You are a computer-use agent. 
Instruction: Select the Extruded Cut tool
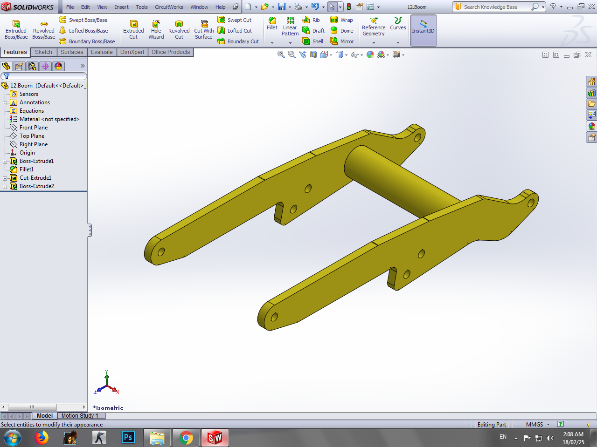click(133, 30)
